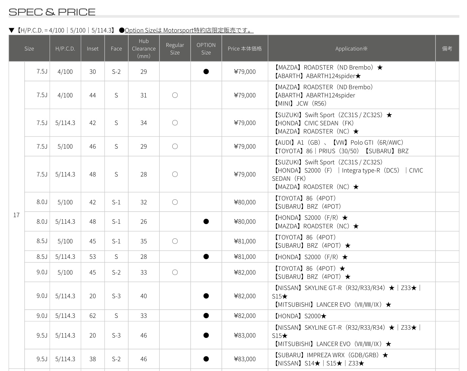
Task: Click the regular-size circle in the 8.5J inset 45 row
Action: pos(175,241)
